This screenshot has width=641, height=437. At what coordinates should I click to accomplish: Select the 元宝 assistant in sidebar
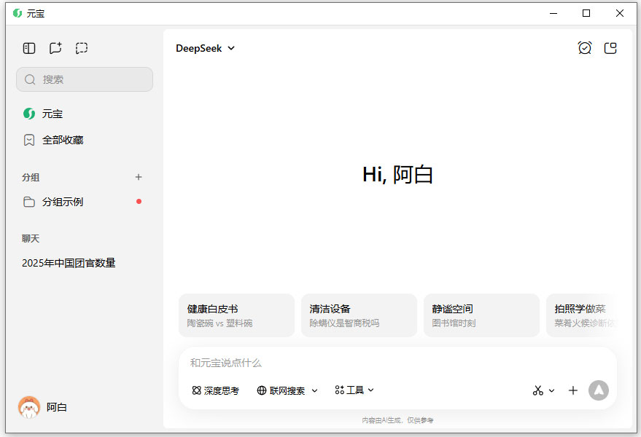click(x=52, y=114)
